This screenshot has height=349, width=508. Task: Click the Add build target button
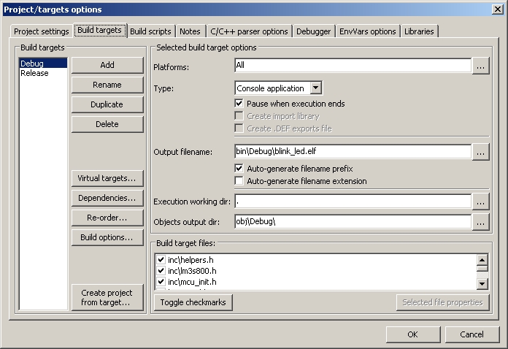tap(107, 65)
